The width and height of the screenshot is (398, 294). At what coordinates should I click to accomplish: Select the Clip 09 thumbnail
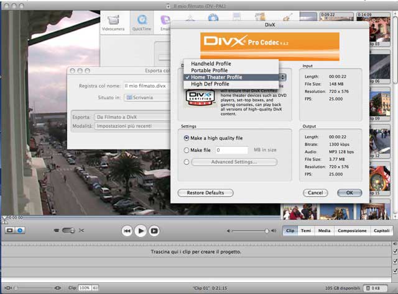point(380,104)
